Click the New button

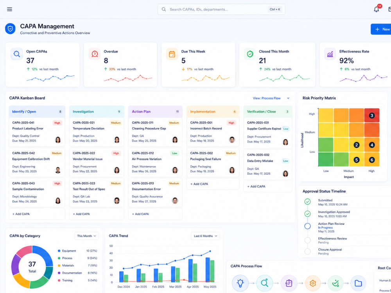tap(381, 29)
